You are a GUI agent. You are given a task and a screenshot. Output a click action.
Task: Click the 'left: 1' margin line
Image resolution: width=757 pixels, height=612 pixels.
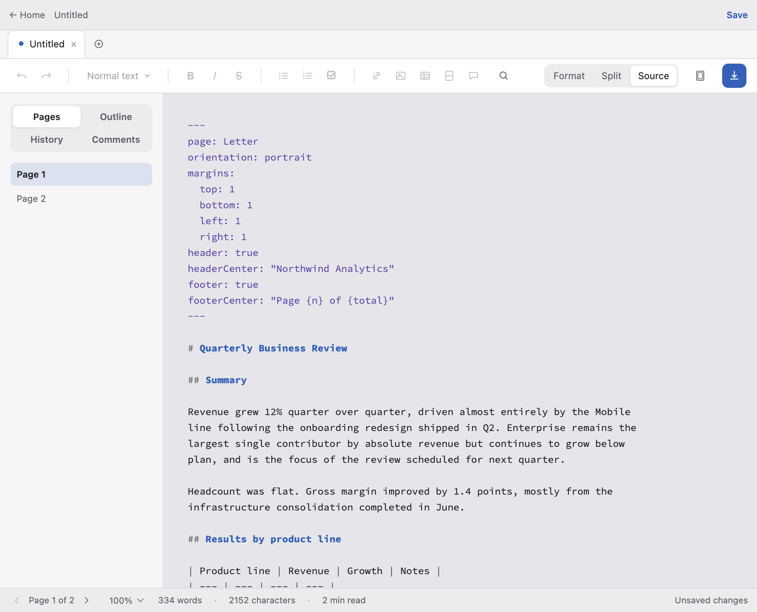tap(220, 221)
